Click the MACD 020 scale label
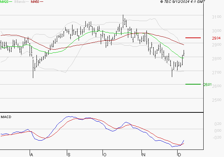This screenshot has width=224, height=157. click(218, 124)
